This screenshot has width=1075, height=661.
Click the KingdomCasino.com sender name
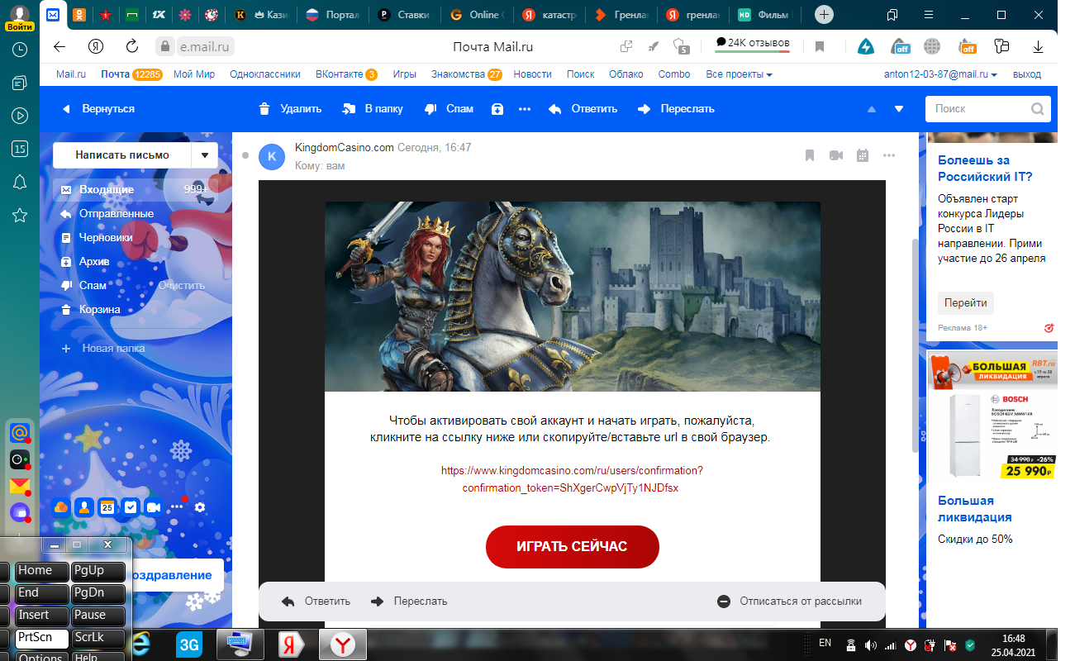345,147
